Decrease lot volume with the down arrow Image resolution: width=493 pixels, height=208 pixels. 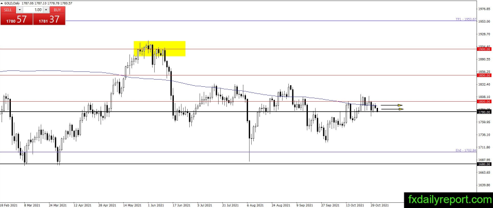20,9
